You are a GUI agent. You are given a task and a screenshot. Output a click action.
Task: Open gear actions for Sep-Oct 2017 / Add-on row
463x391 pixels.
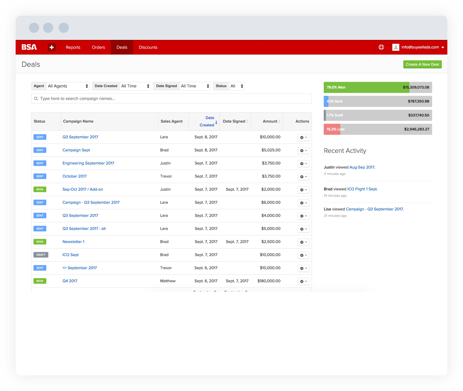303,190
